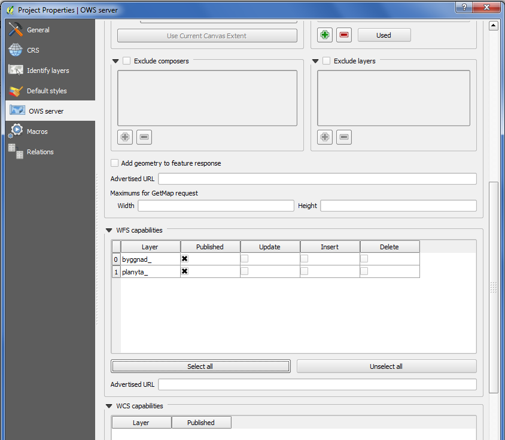Open the Identify layers icon
The height and width of the screenshot is (440, 505).
(16, 70)
